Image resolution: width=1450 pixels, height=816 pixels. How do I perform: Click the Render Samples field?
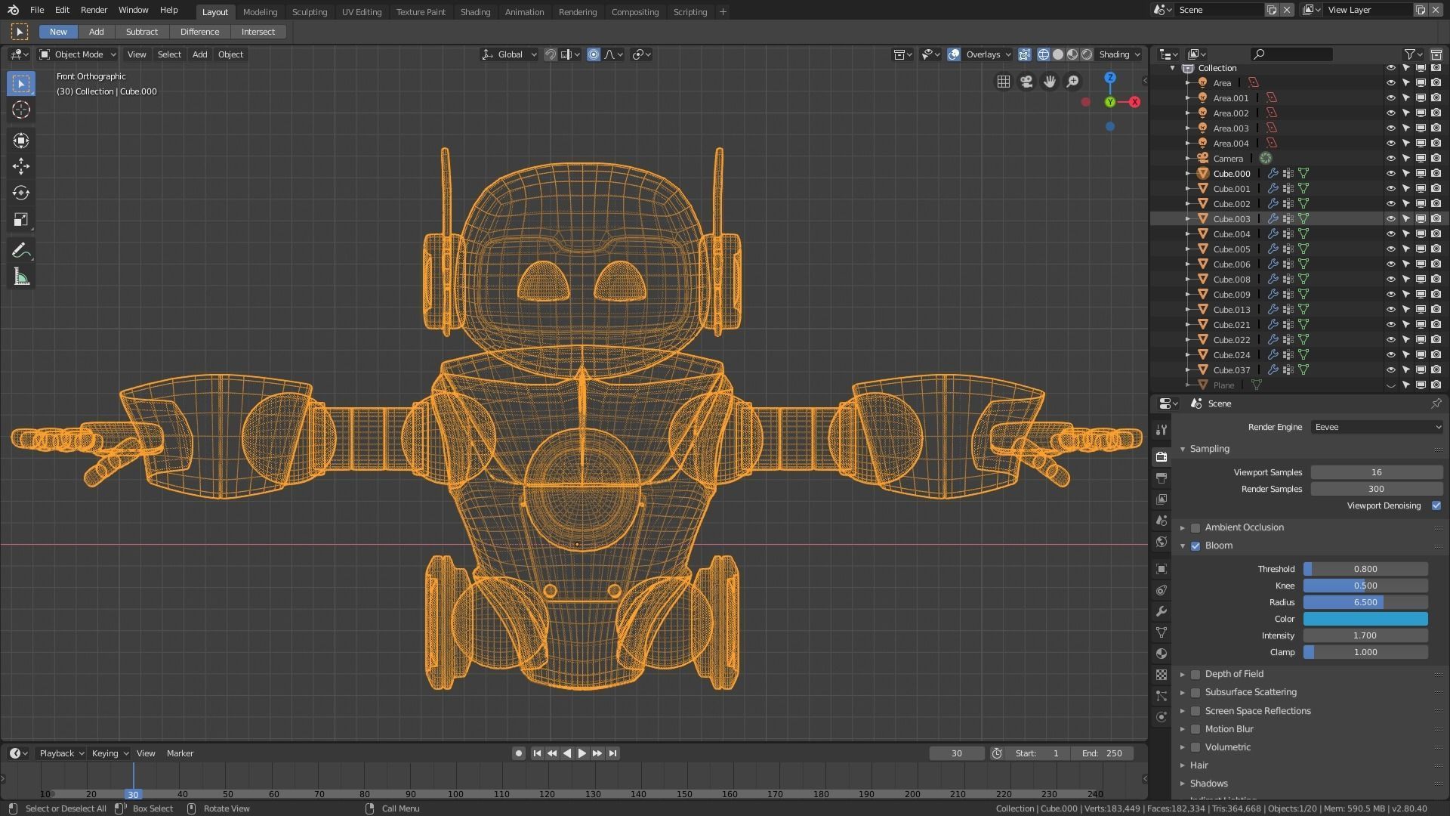pos(1377,490)
